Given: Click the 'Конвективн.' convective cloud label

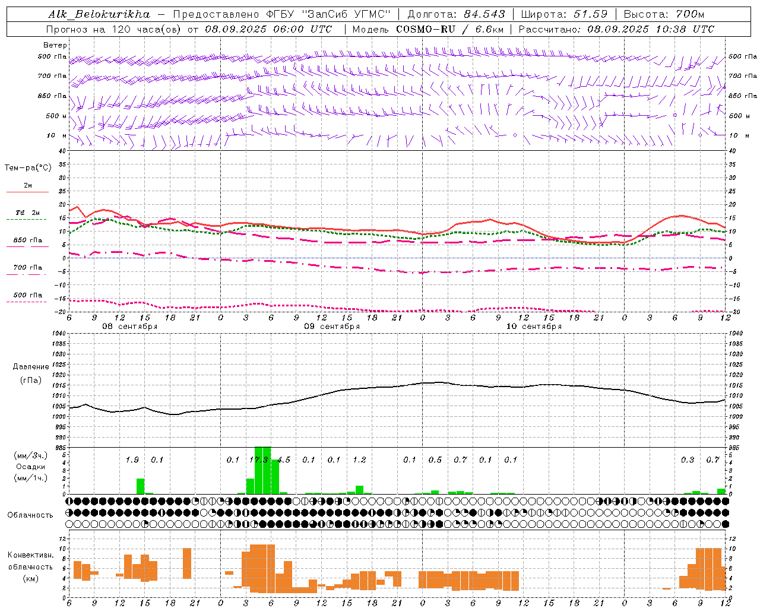Looking at the screenshot, I should click(x=30, y=555).
